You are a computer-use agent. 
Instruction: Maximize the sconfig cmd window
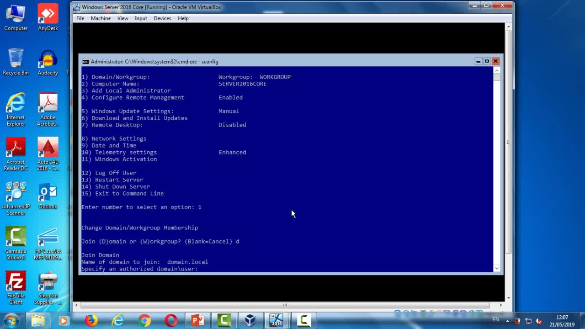coord(487,61)
